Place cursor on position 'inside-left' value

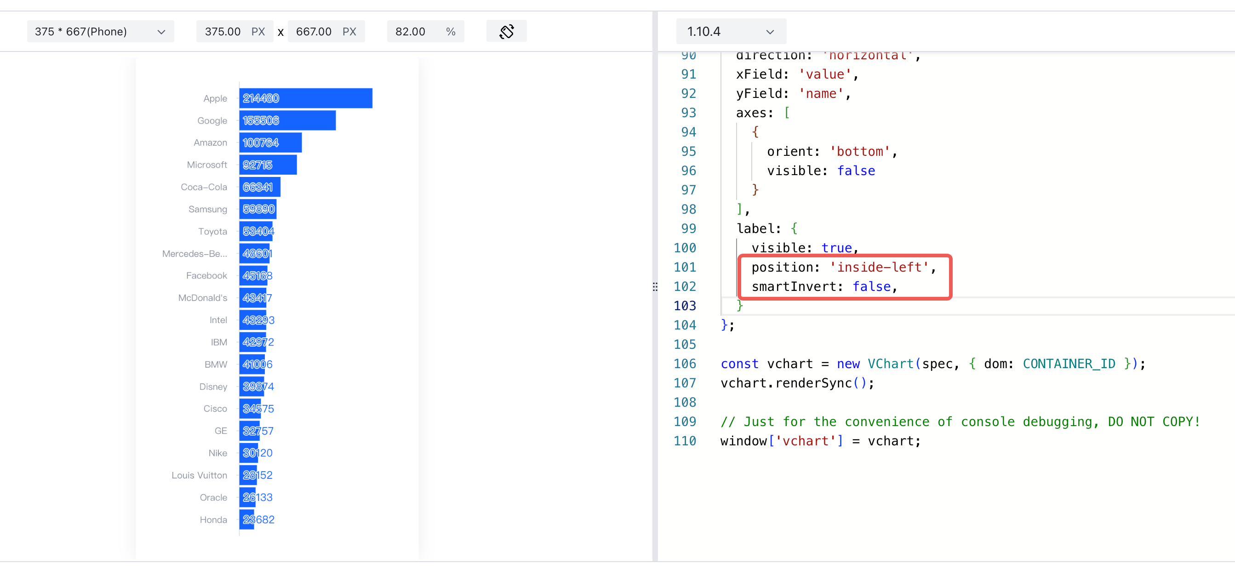pos(879,267)
